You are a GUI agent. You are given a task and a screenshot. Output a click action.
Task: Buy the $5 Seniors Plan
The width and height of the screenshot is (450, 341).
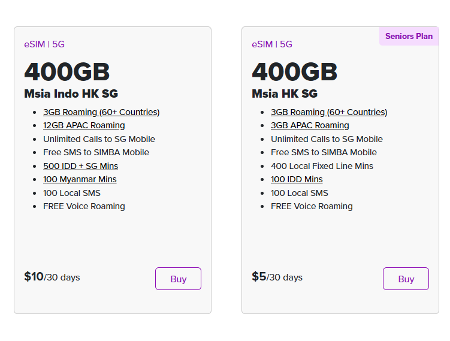[406, 279]
